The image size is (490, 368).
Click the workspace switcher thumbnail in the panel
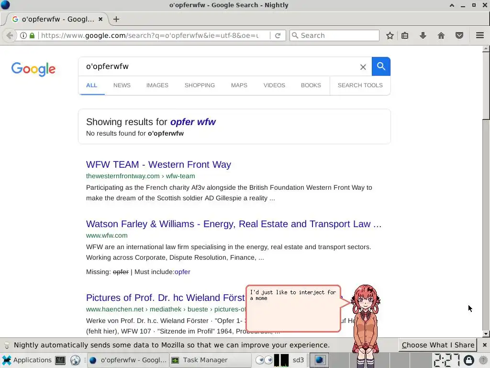pyautogui.click(x=319, y=360)
